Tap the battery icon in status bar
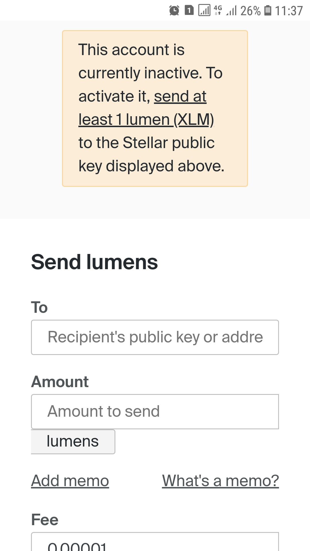Image resolution: width=310 pixels, height=551 pixels. pyautogui.click(x=268, y=11)
